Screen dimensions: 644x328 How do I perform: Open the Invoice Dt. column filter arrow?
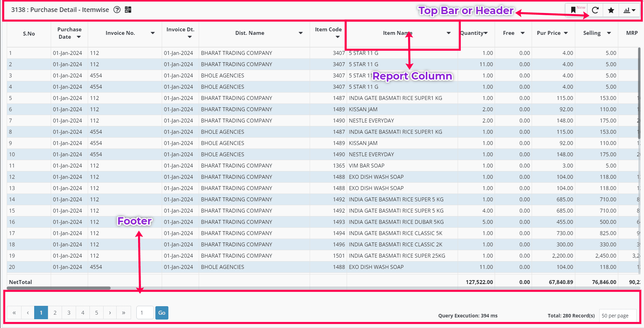point(190,37)
